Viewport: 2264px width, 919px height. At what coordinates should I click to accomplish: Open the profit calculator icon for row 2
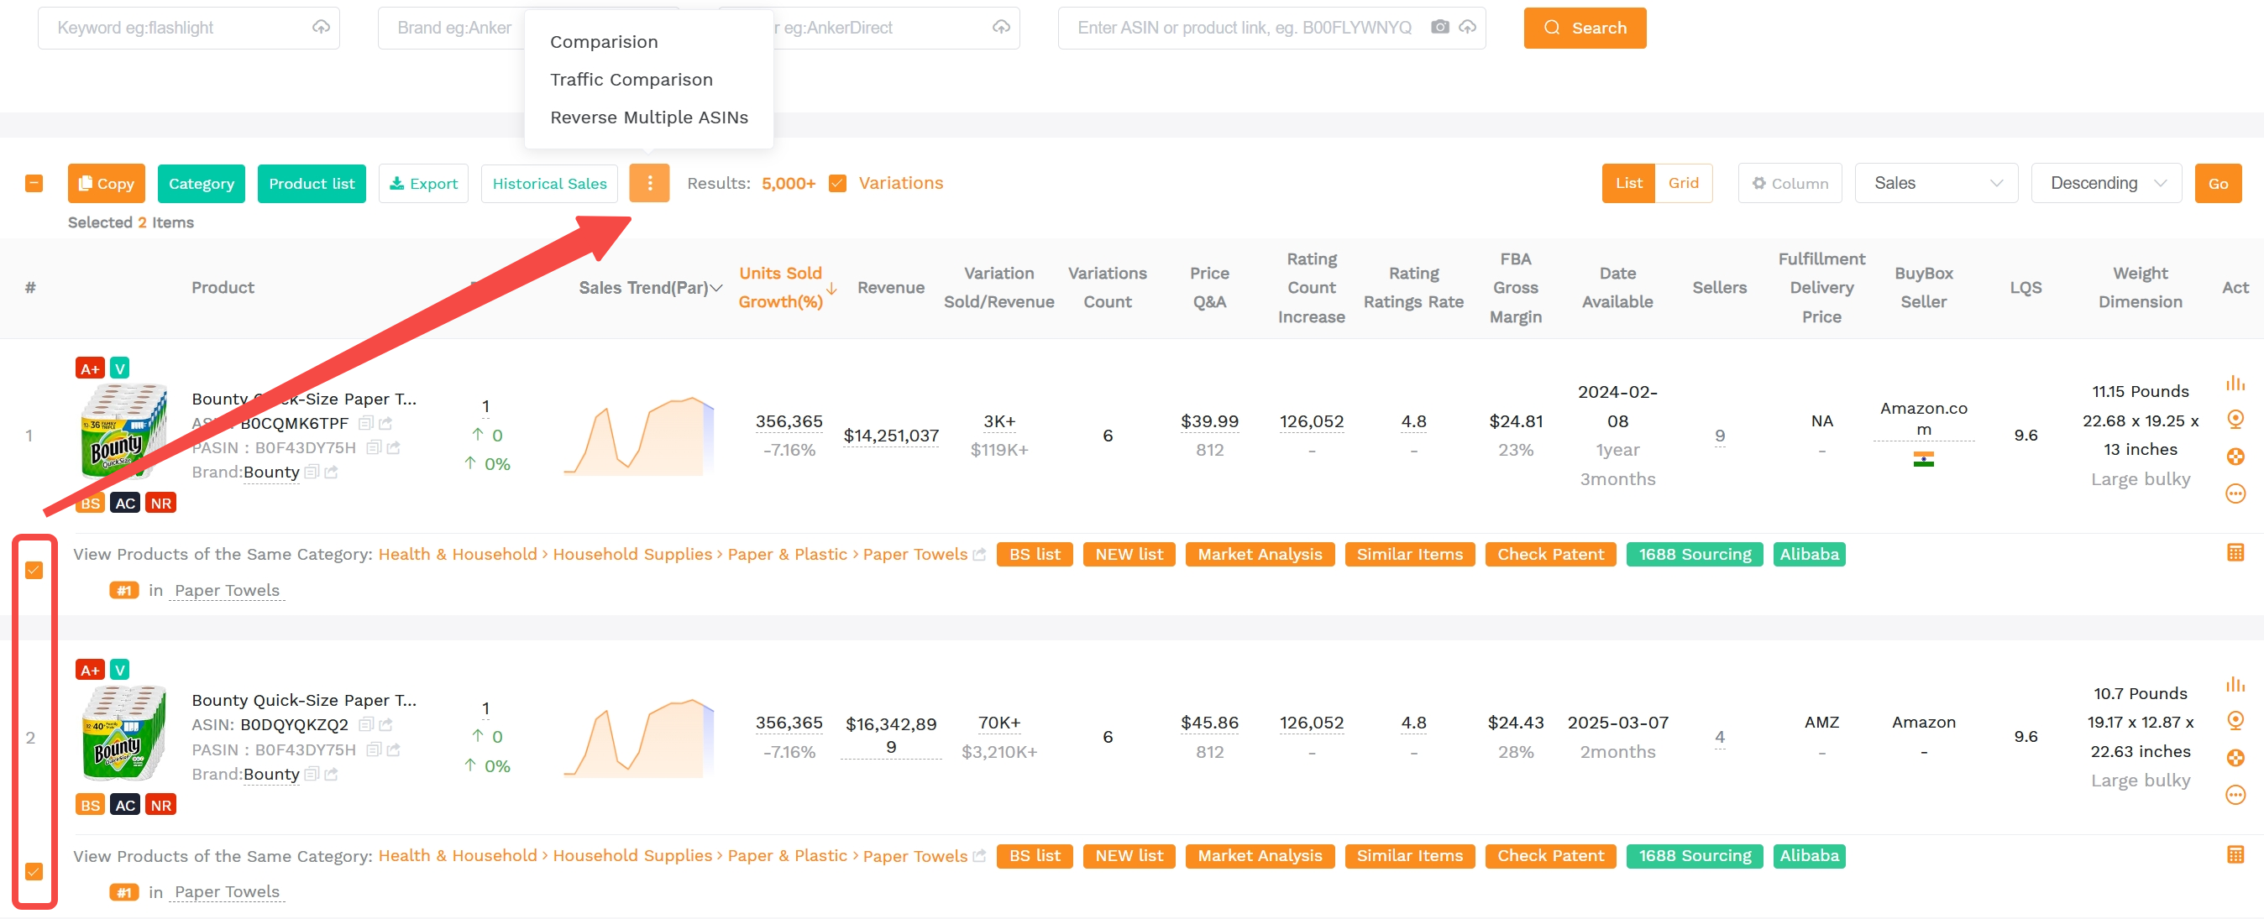coord(2235,854)
